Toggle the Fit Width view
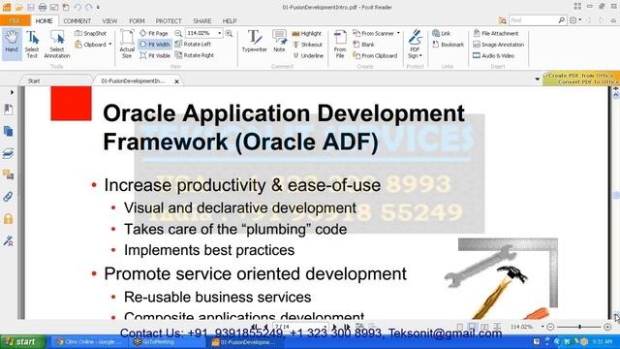Image resolution: width=620 pixels, height=349 pixels. pos(155,45)
